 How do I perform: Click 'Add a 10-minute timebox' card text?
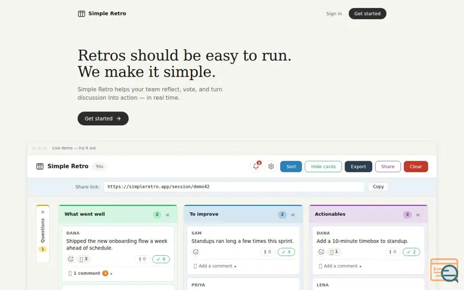click(362, 241)
